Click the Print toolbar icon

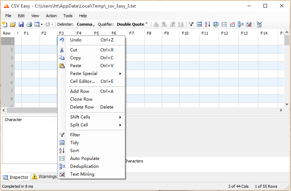[29, 24]
